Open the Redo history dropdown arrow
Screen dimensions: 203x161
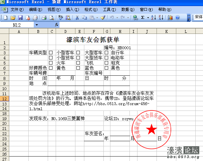point(128,18)
